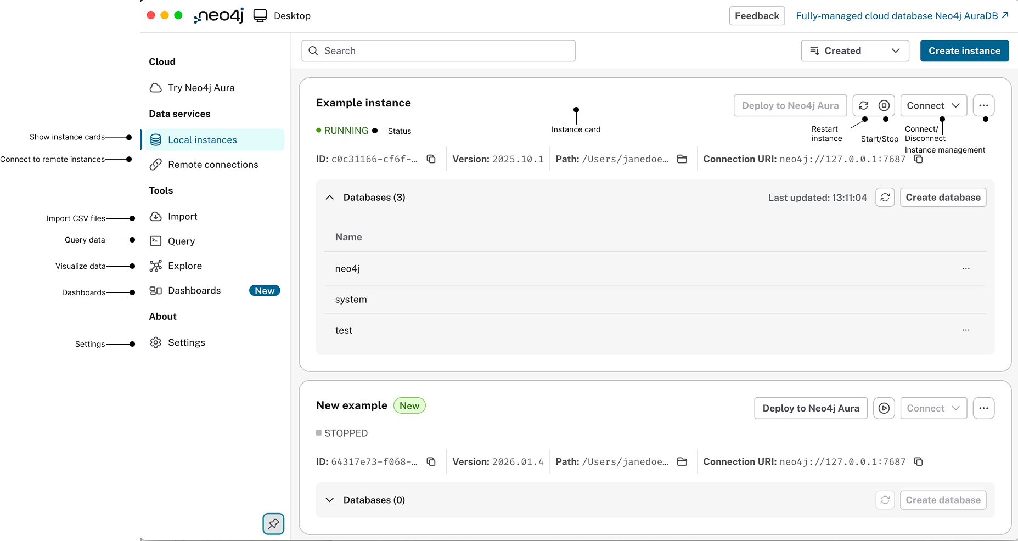Click the Explore graph icon
Viewport: 1018px width, 541px height.
(156, 266)
